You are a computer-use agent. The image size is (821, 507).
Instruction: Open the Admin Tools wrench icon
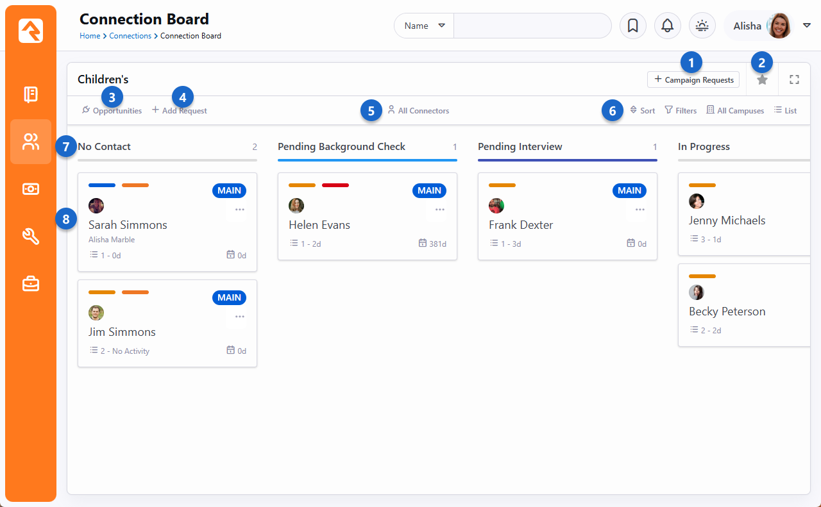click(31, 237)
